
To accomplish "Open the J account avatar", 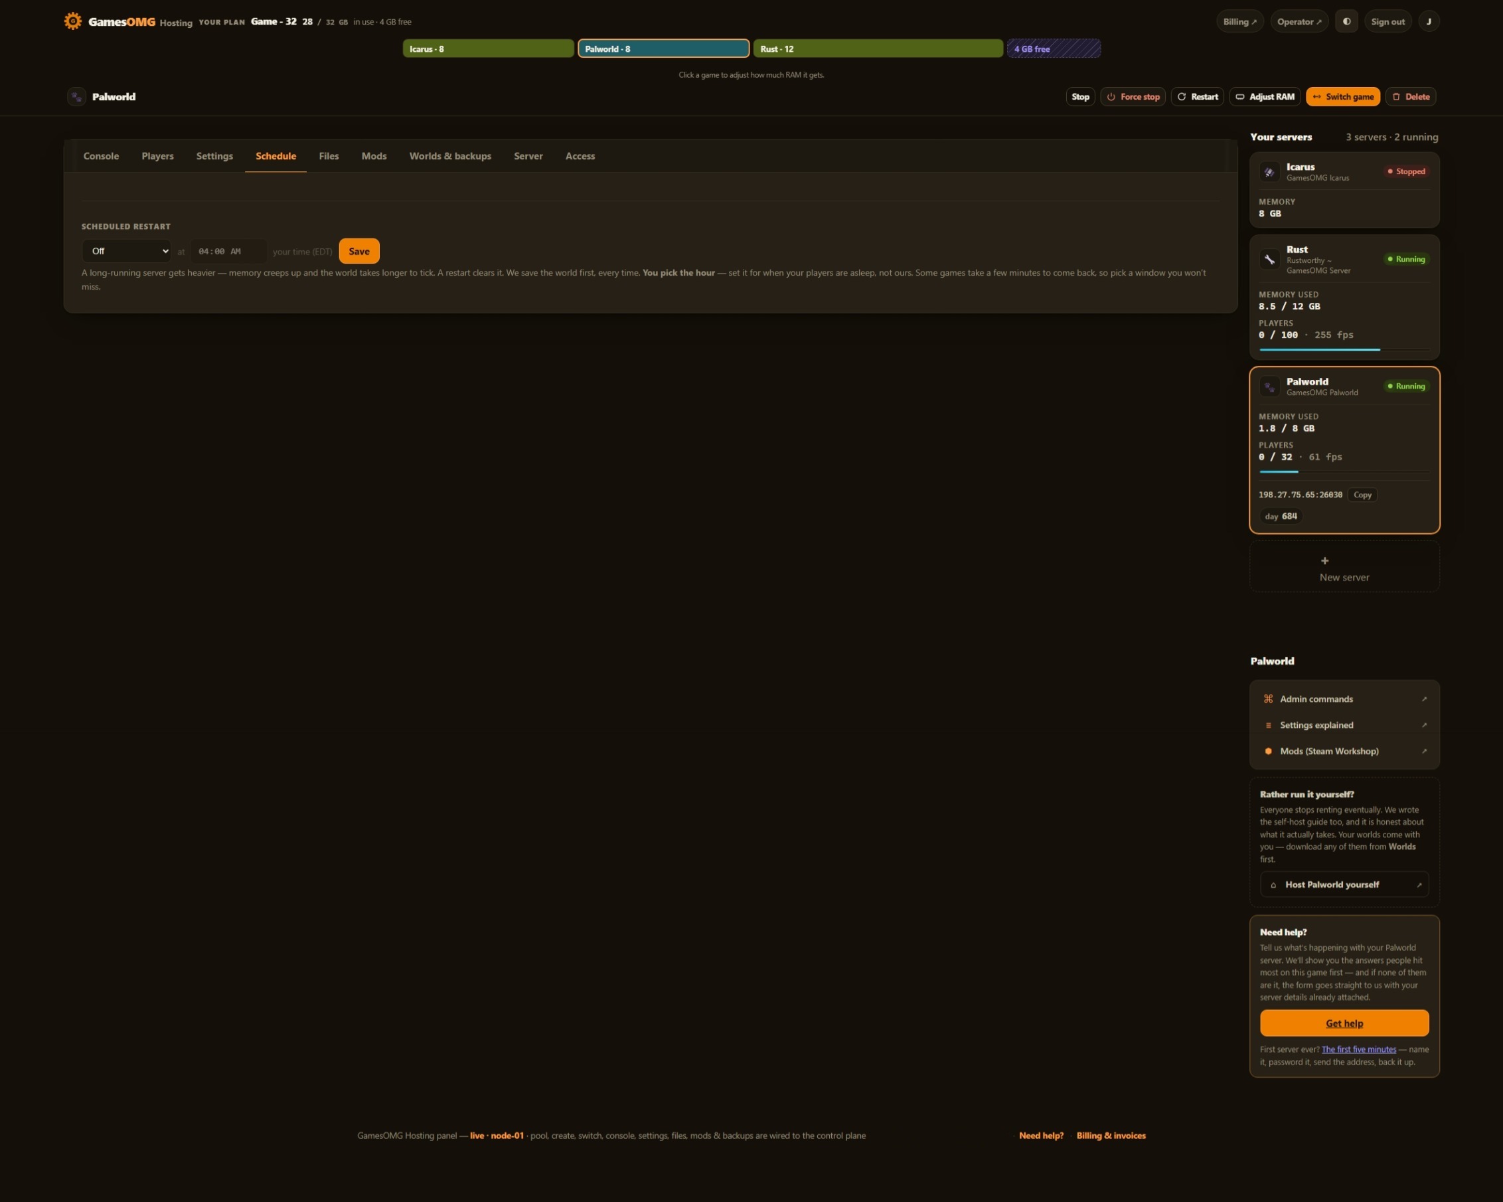I will (x=1429, y=22).
